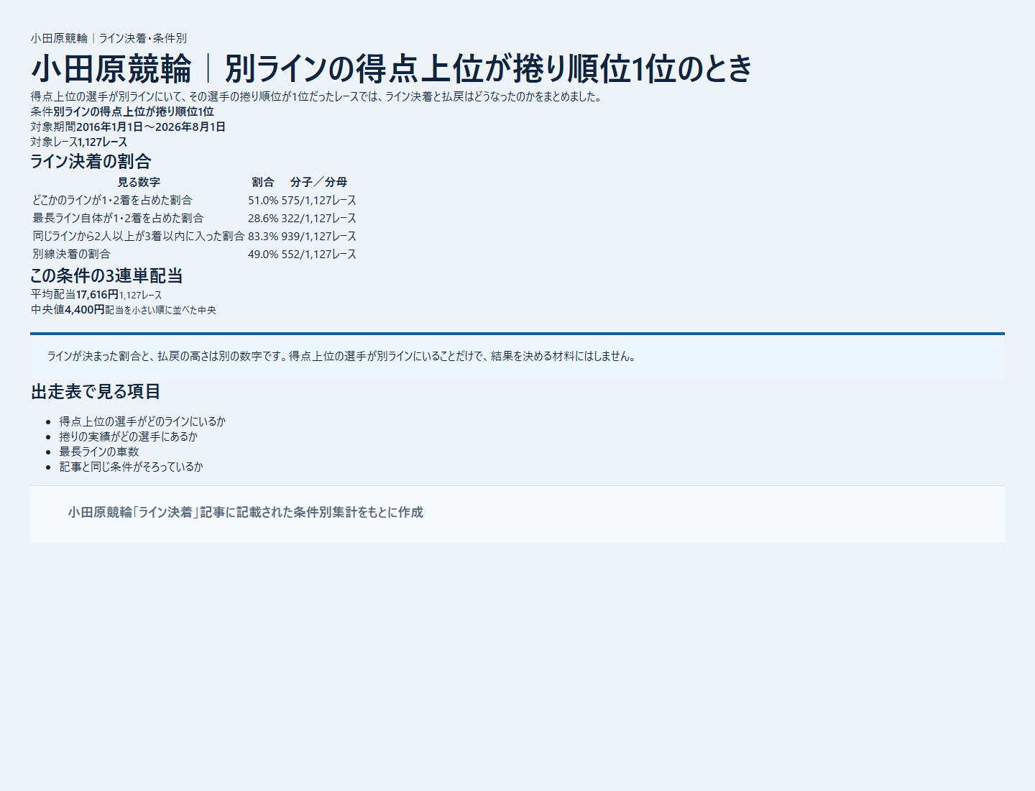This screenshot has width=1035, height=791.
Task: Click the footer source note "小田原競輪「ライン決着」記事に記載された…"
Action: (x=246, y=513)
